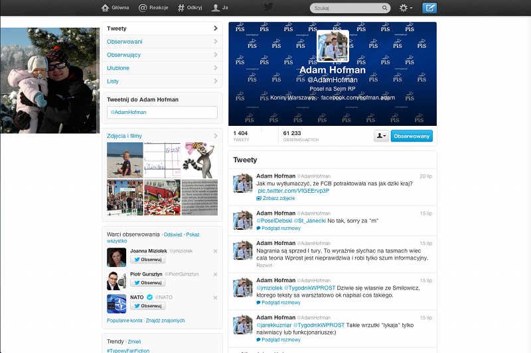
Task: Open the settings gear menu
Action: [406, 8]
